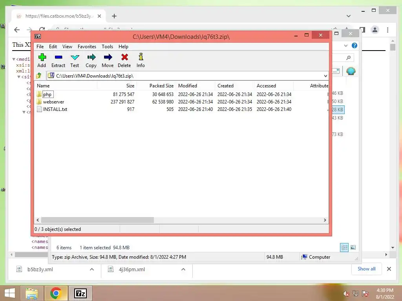Activate 7-Zip taskbar button
Viewport: 402px width, 301px height.
pyautogui.click(x=80, y=293)
